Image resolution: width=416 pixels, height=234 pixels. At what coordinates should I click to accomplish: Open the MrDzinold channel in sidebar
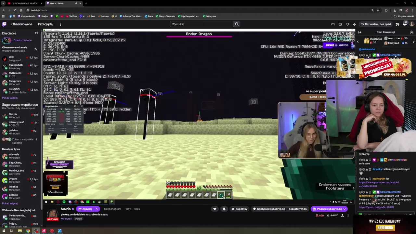(21, 75)
